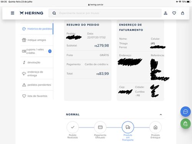Click the Produto Entregue house step
The width and height of the screenshot is (192, 144).
point(156,127)
